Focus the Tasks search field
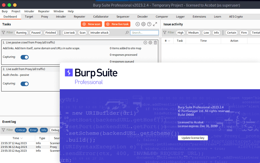The height and width of the screenshot is (163, 260). click(x=144, y=33)
